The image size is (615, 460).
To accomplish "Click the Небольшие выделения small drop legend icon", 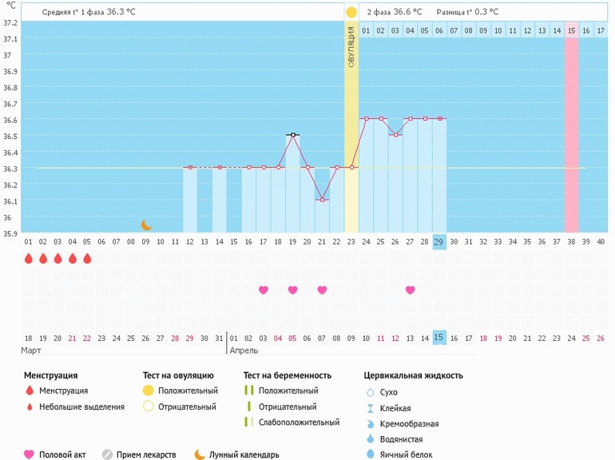I will pos(30,406).
